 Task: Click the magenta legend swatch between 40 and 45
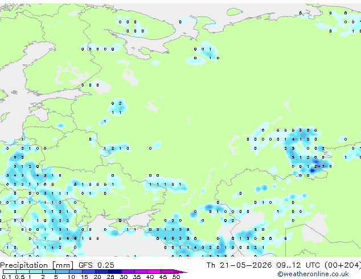click(x=154, y=272)
